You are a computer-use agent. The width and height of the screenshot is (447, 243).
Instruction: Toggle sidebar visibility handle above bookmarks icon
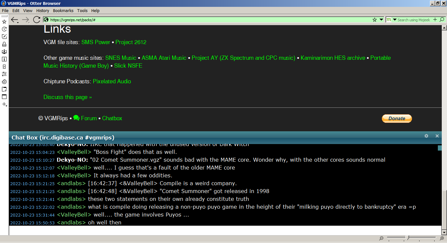pos(4,16)
